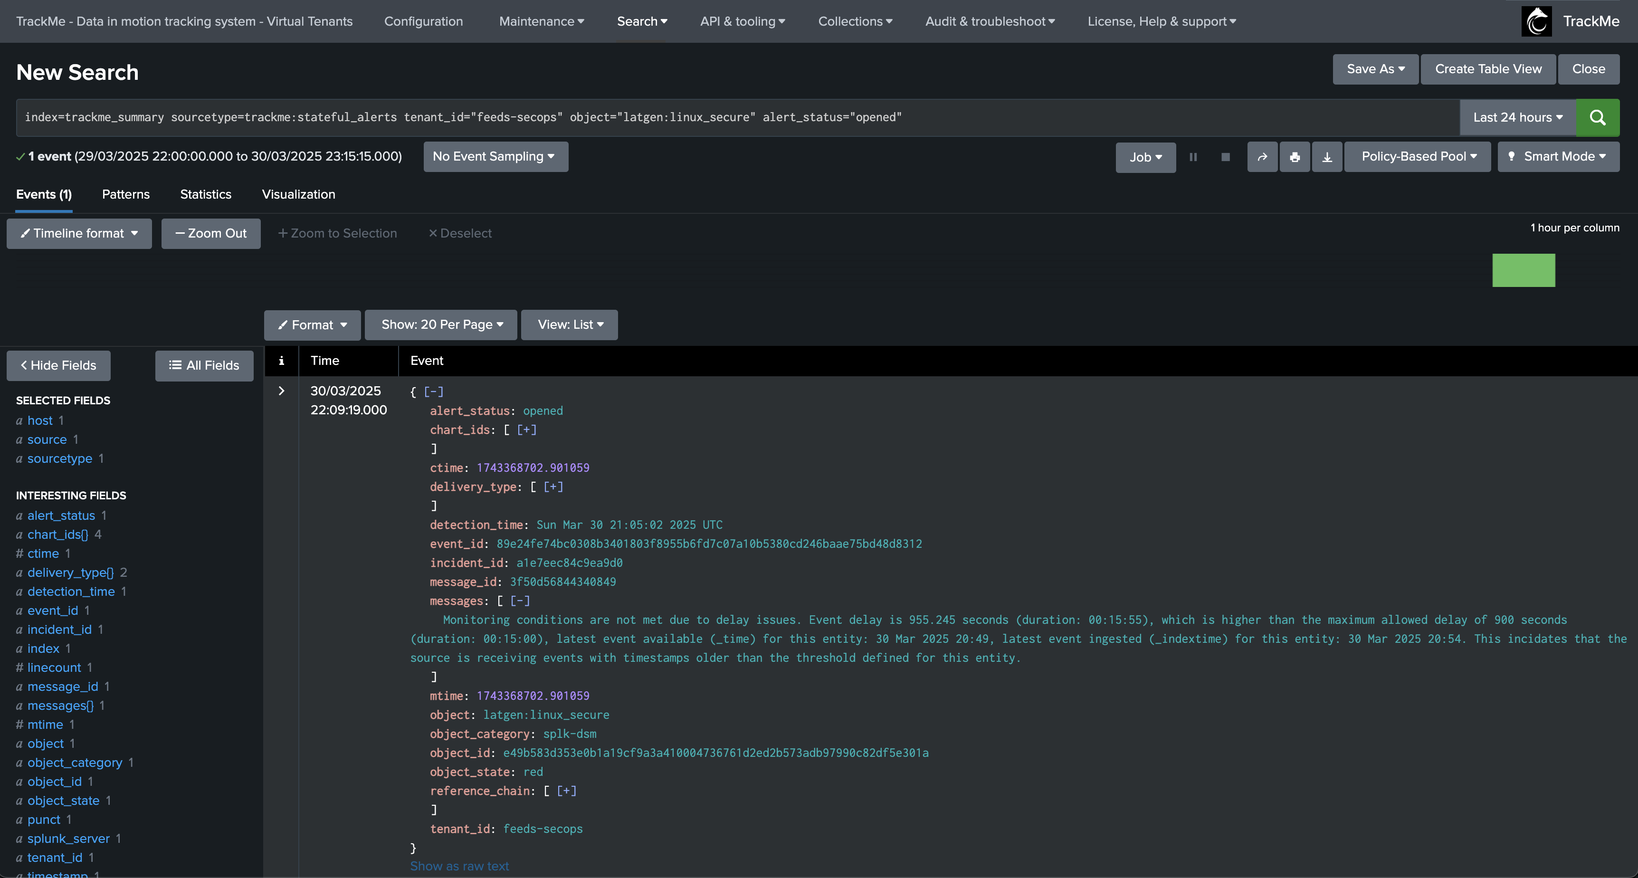Screen dimensions: 1638x878
Task: Open Smart Mode dropdown
Action: tap(1559, 157)
